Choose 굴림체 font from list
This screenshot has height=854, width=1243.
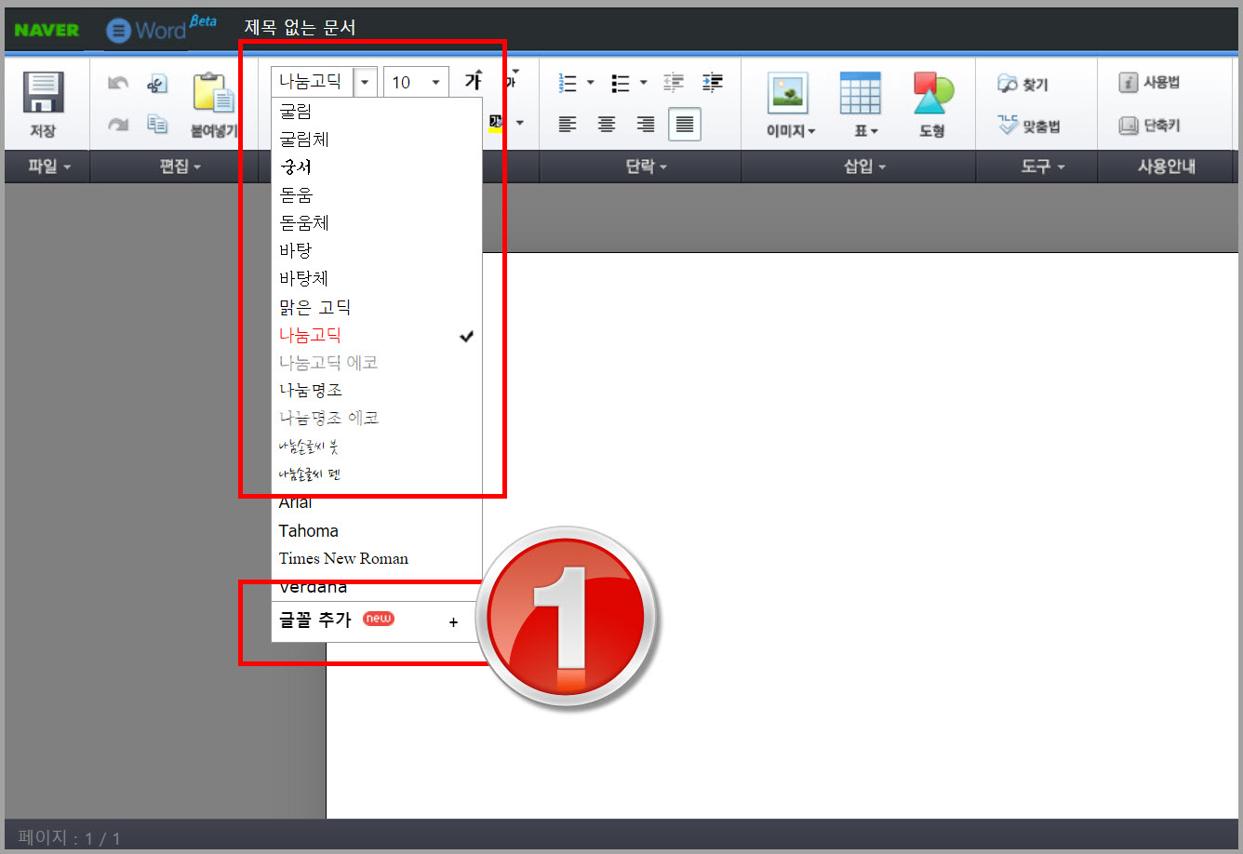coord(377,140)
